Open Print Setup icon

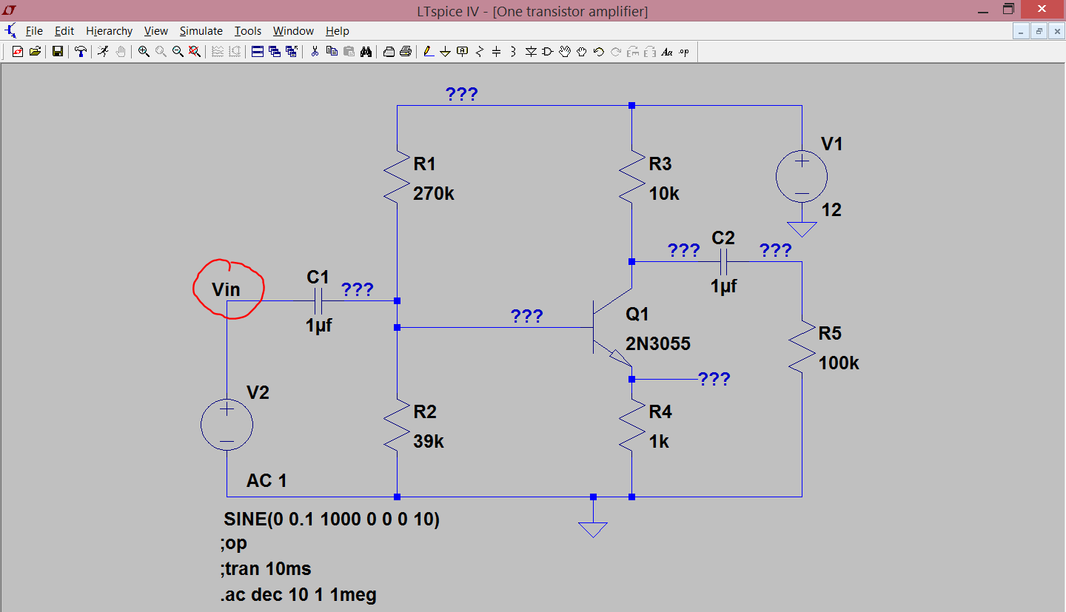389,52
